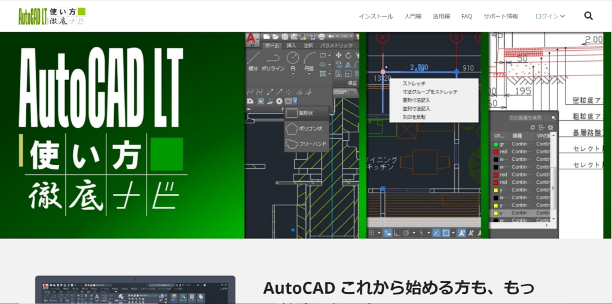Expand the 円弧 arc options arrow
The width and height of the screenshot is (612, 304).
tap(309, 74)
